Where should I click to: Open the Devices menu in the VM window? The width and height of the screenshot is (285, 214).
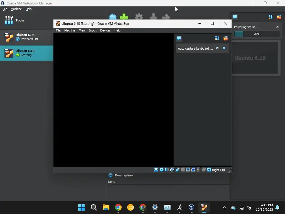tap(105, 30)
